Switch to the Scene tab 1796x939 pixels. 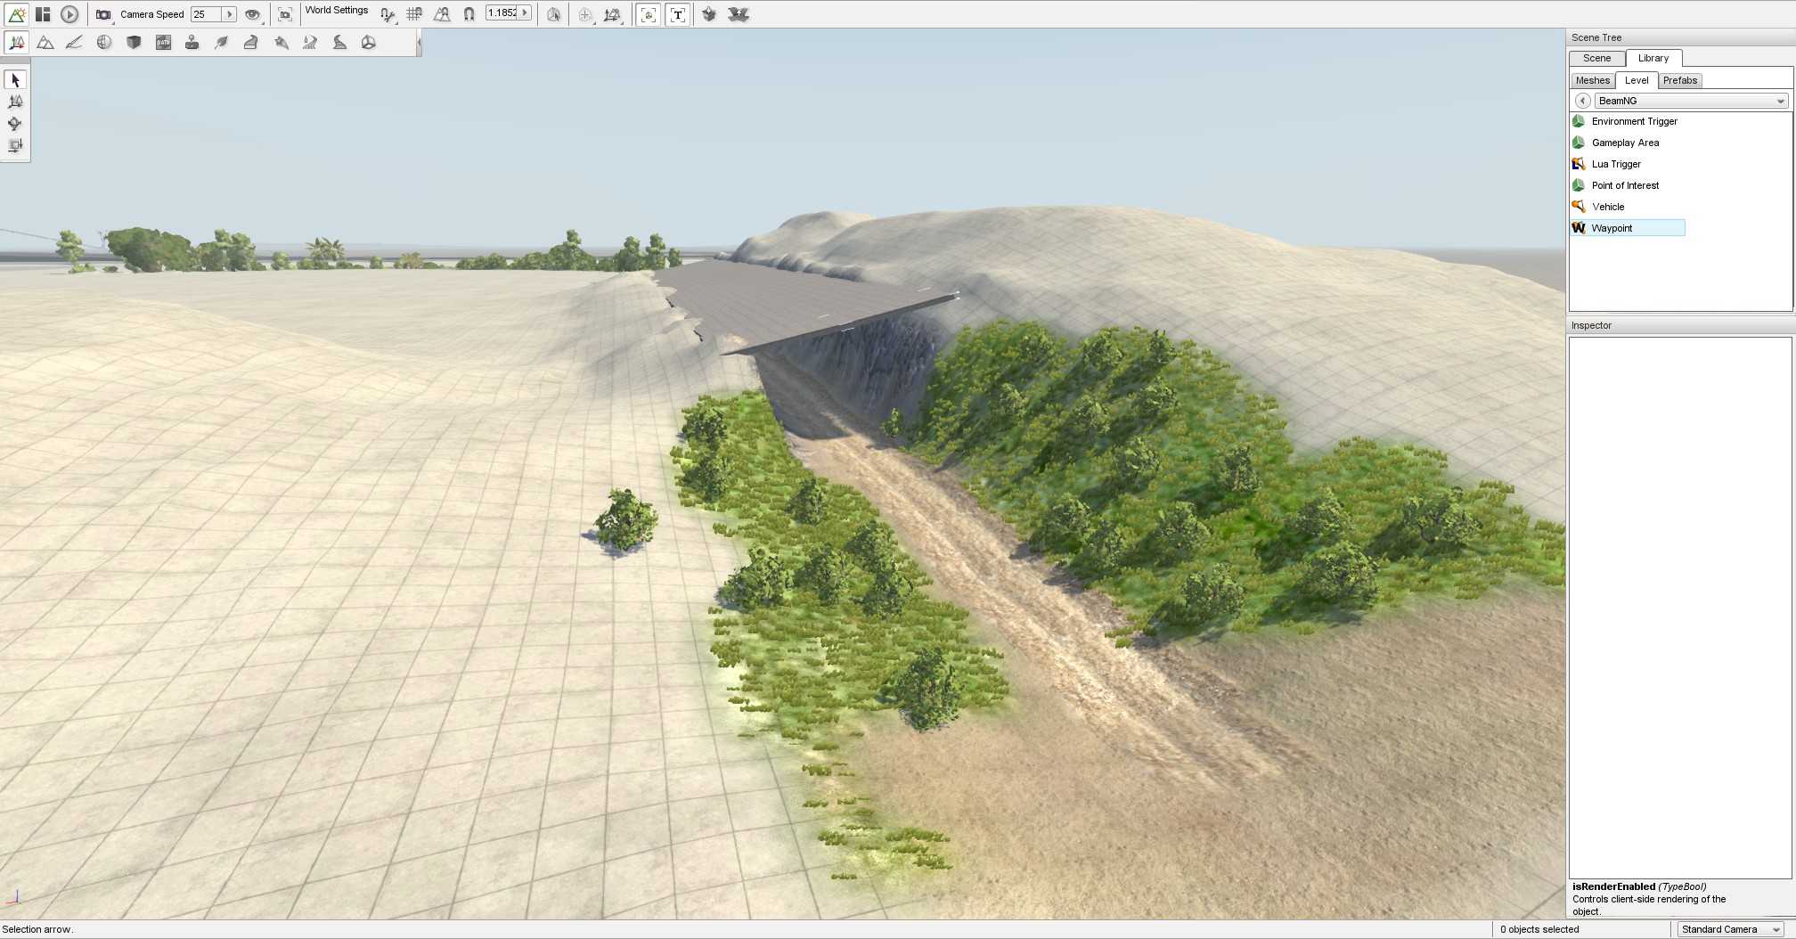1596,58
